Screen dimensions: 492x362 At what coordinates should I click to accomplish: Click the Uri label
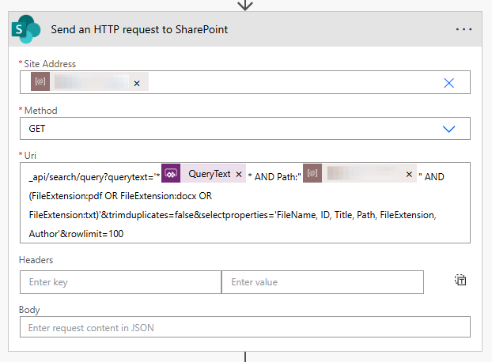[x=30, y=156]
